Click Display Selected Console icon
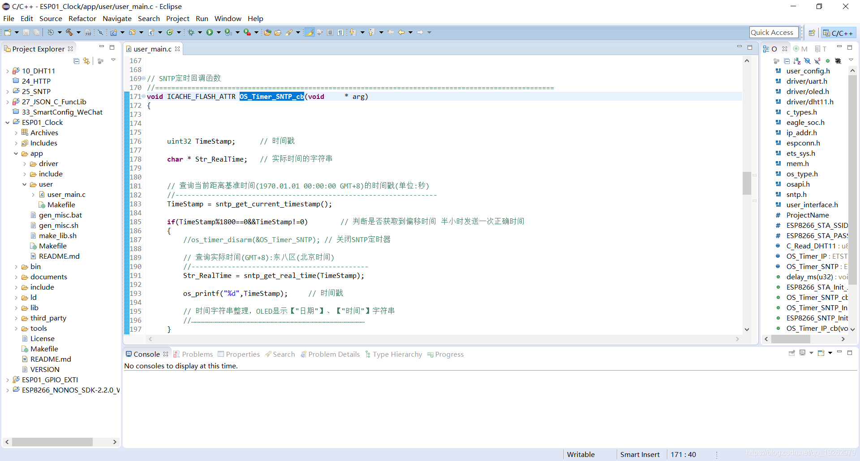 (x=802, y=353)
